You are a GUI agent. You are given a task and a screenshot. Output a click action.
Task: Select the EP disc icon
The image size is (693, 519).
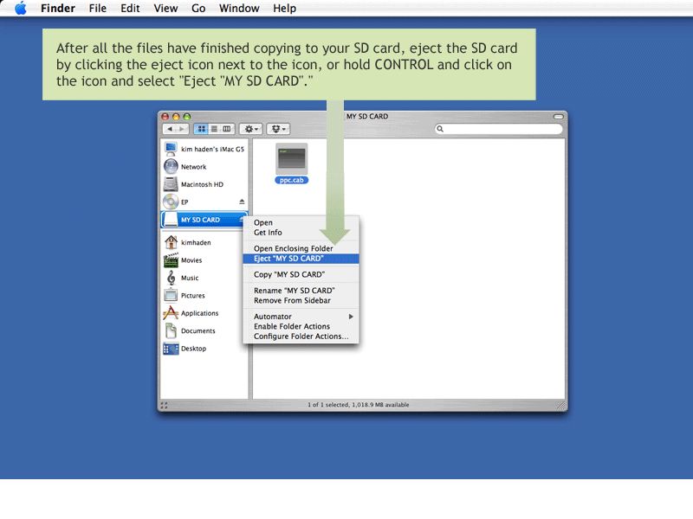(171, 202)
